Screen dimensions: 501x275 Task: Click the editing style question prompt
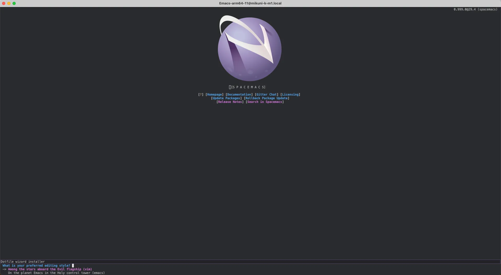[x=36, y=265]
